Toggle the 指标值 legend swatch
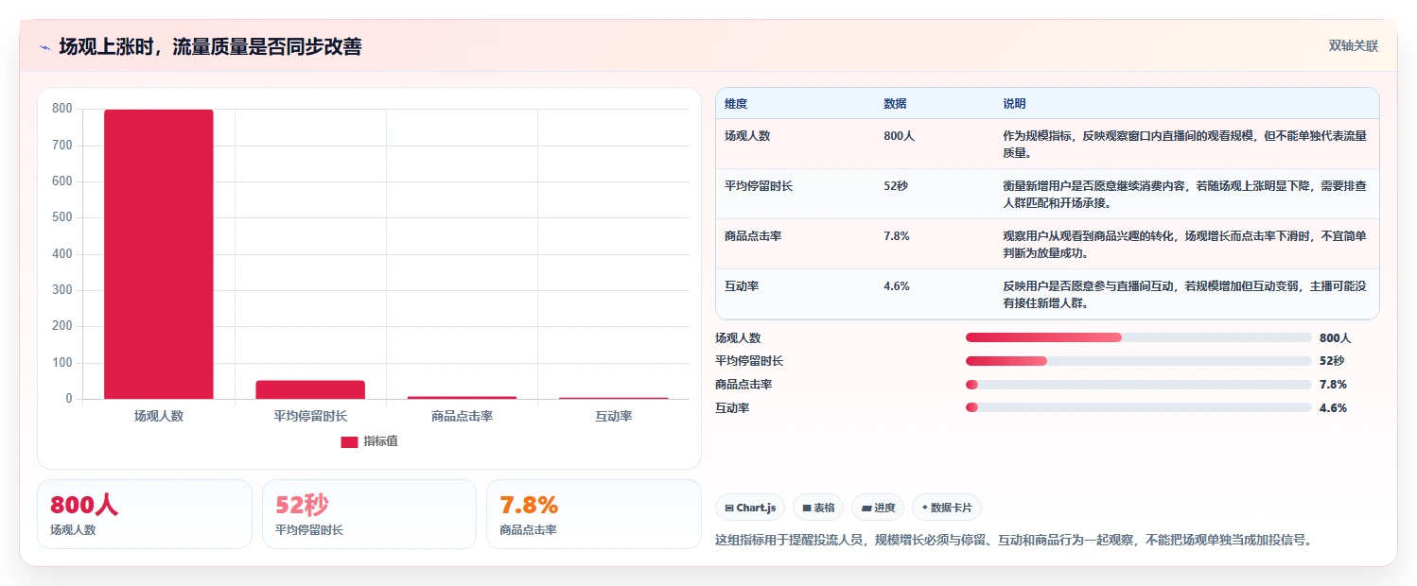Viewport: 1417px width, 586px height. pos(349,441)
